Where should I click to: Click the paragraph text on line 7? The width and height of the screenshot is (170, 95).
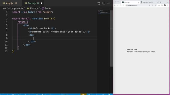pos(58,32)
